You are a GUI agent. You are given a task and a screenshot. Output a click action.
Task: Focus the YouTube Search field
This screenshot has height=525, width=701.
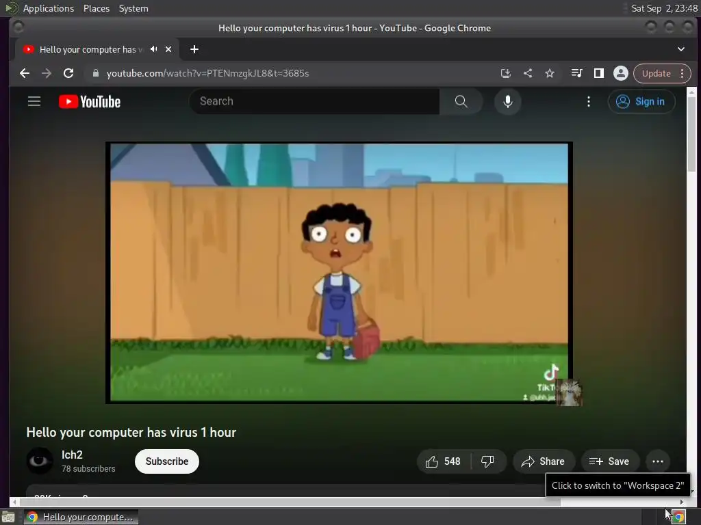(x=315, y=101)
